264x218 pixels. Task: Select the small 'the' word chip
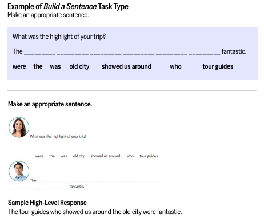pos(52,156)
